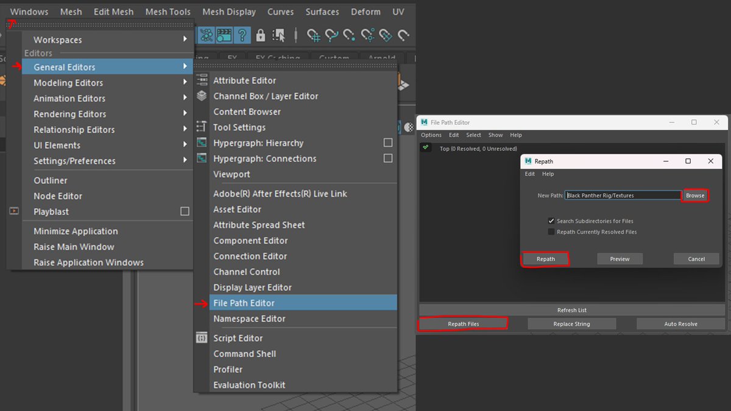Expand the UI Elements submenu
The image size is (731, 411).
tap(185, 145)
